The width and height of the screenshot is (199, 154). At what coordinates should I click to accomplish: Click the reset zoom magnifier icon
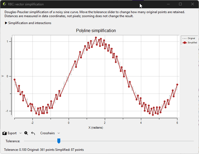pos(26,133)
